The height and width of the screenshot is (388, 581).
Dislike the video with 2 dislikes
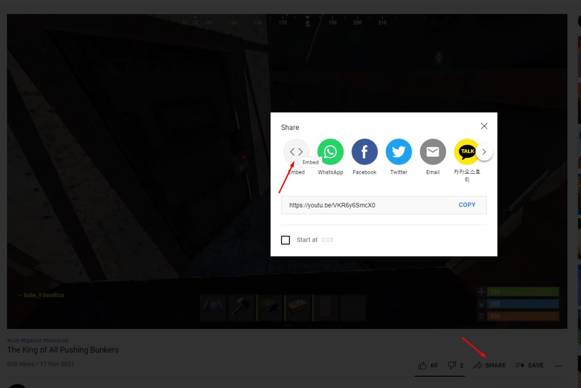coord(455,365)
